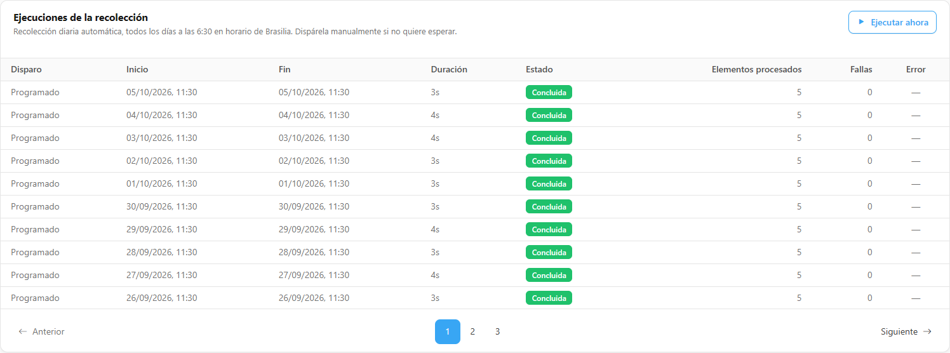The image size is (950, 353).
Task: Click the right arrow beside Siguiente
Action: [927, 331]
